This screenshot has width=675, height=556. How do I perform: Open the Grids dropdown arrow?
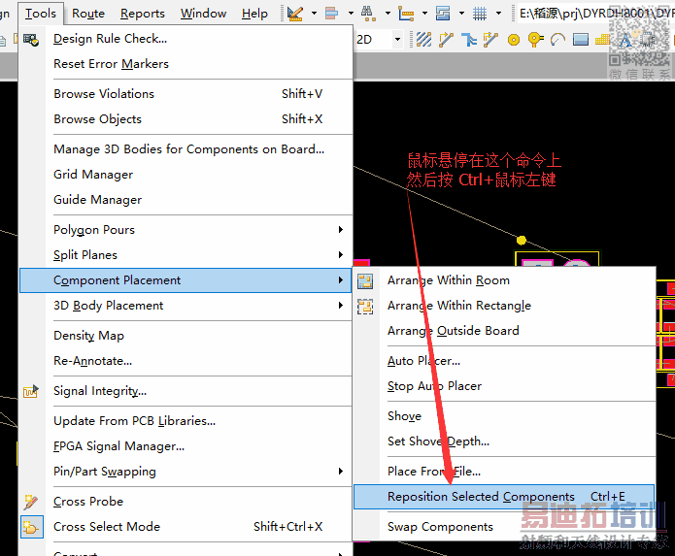(x=498, y=14)
